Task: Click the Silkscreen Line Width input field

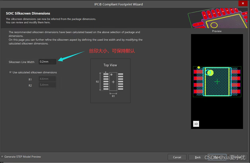Action: click(47, 62)
